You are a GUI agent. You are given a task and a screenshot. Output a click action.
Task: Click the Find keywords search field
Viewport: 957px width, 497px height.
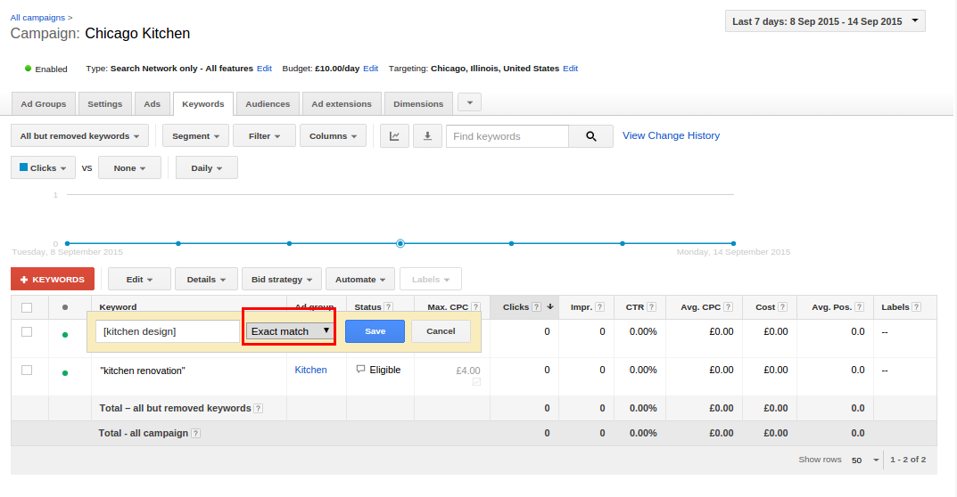pyautogui.click(x=507, y=136)
